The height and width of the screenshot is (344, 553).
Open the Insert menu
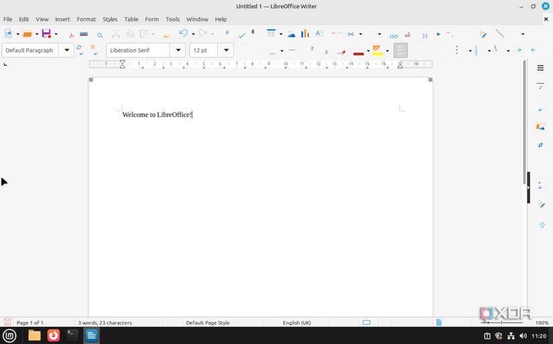pyautogui.click(x=62, y=19)
